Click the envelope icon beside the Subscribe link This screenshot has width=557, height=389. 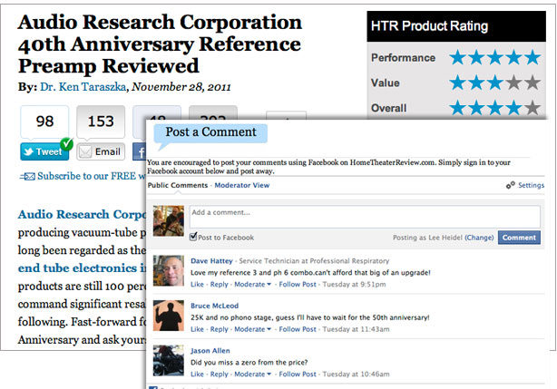28,177
